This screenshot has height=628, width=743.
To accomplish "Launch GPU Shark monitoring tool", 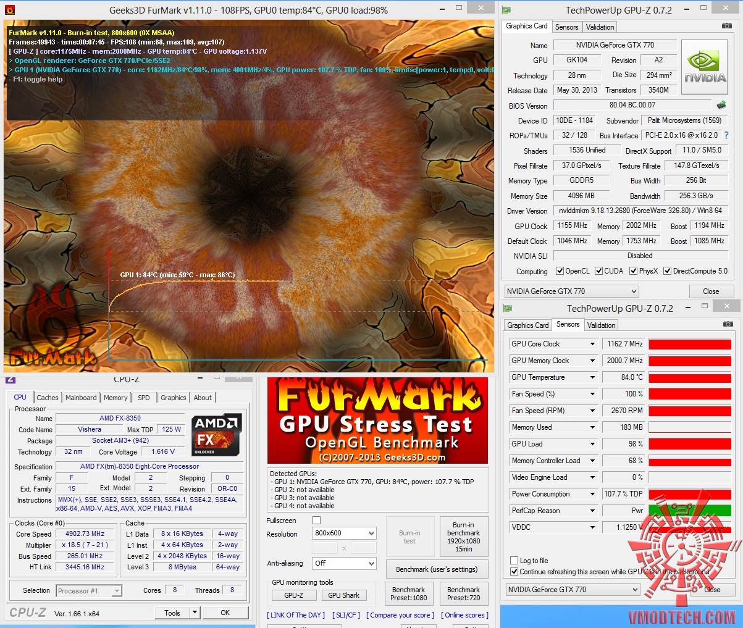I will [343, 595].
